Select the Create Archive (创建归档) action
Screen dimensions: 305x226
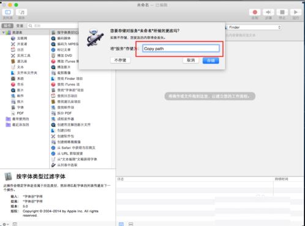point(64,130)
